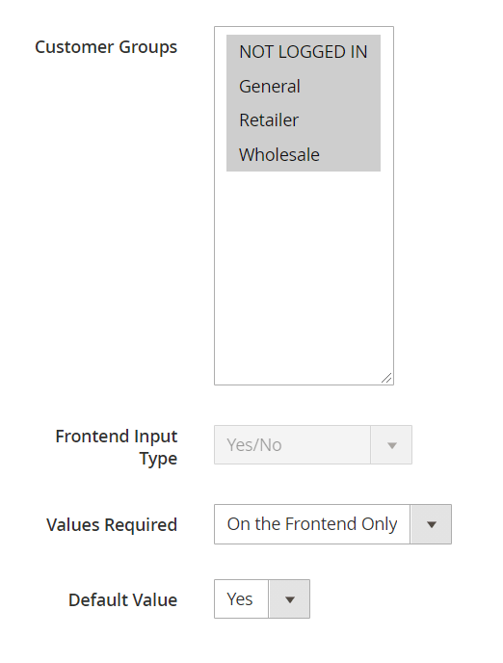Focus the Customer Groups multiselect box
Image resolution: width=503 pixels, height=663 pixels.
click(x=304, y=206)
